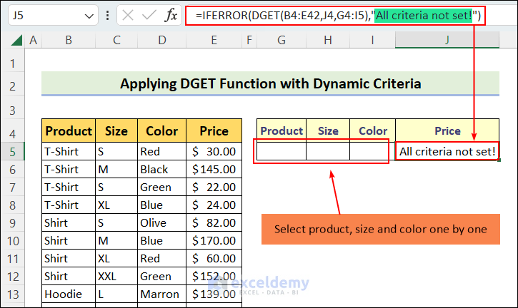Select row 5 header
Viewport: 518px width, 308px height.
coord(13,152)
